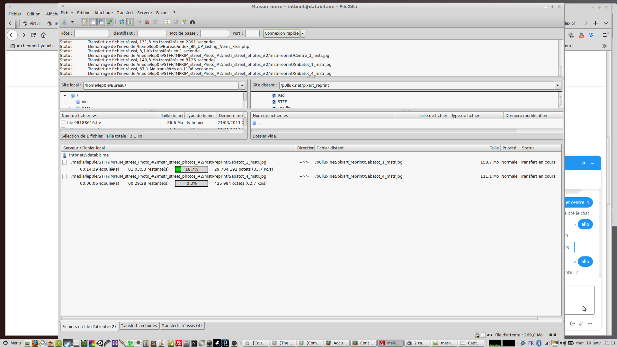Viewport: 617px width, 347px height.
Task: Click the disconnect from server icon
Action: tap(147, 22)
